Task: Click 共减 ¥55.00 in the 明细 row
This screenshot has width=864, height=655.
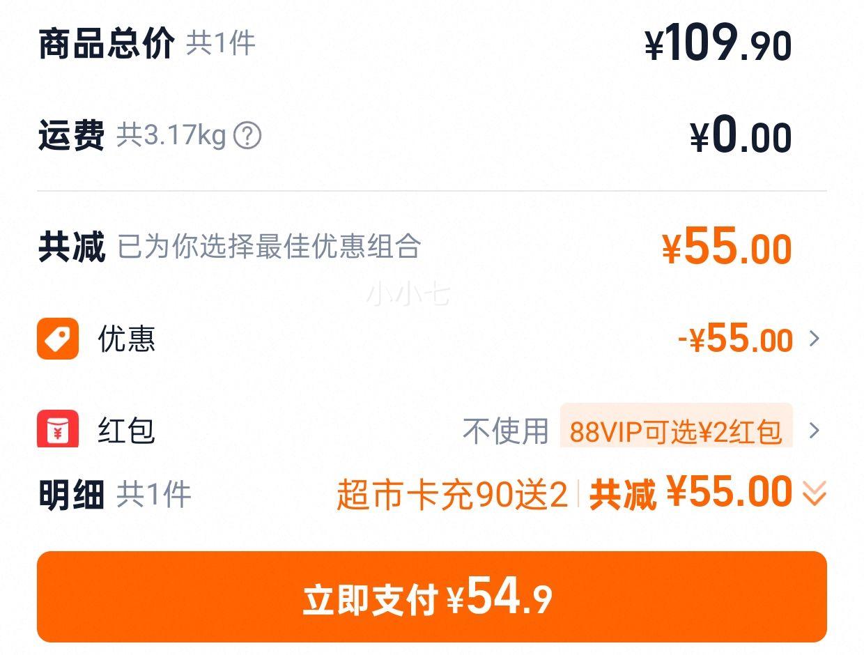Action: (691, 493)
